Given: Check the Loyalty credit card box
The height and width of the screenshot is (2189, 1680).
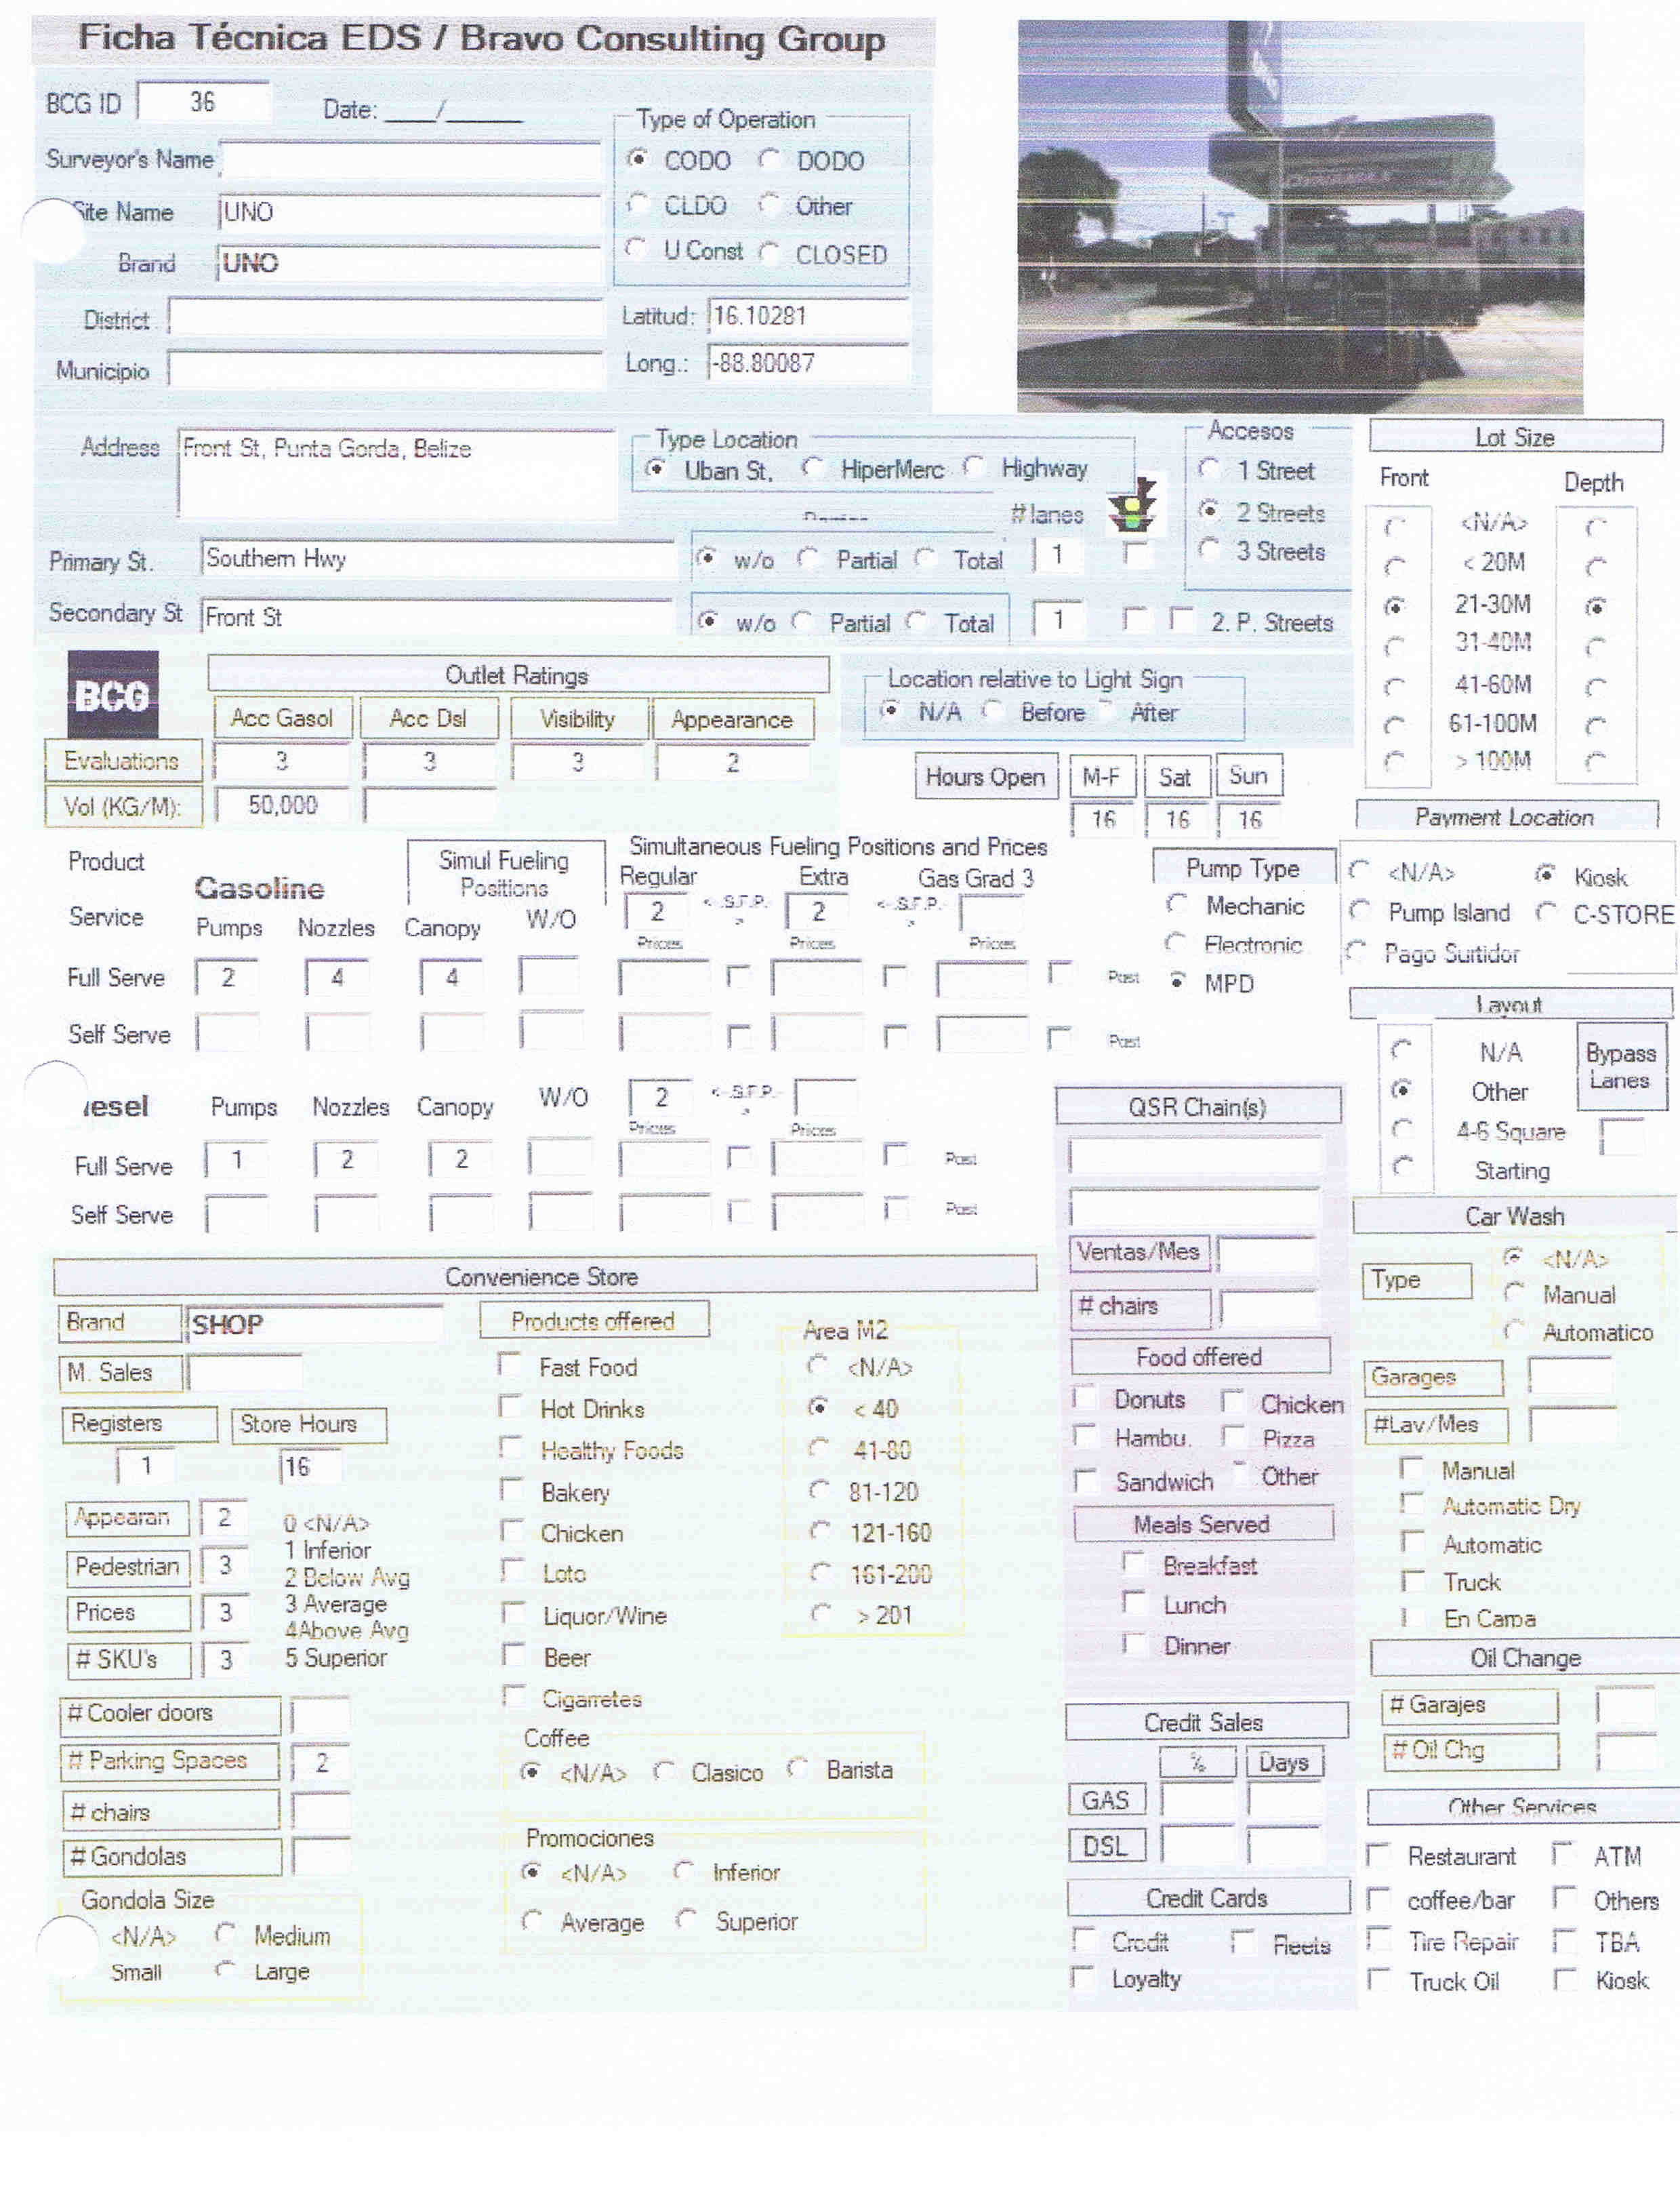Looking at the screenshot, I should (x=1083, y=1978).
